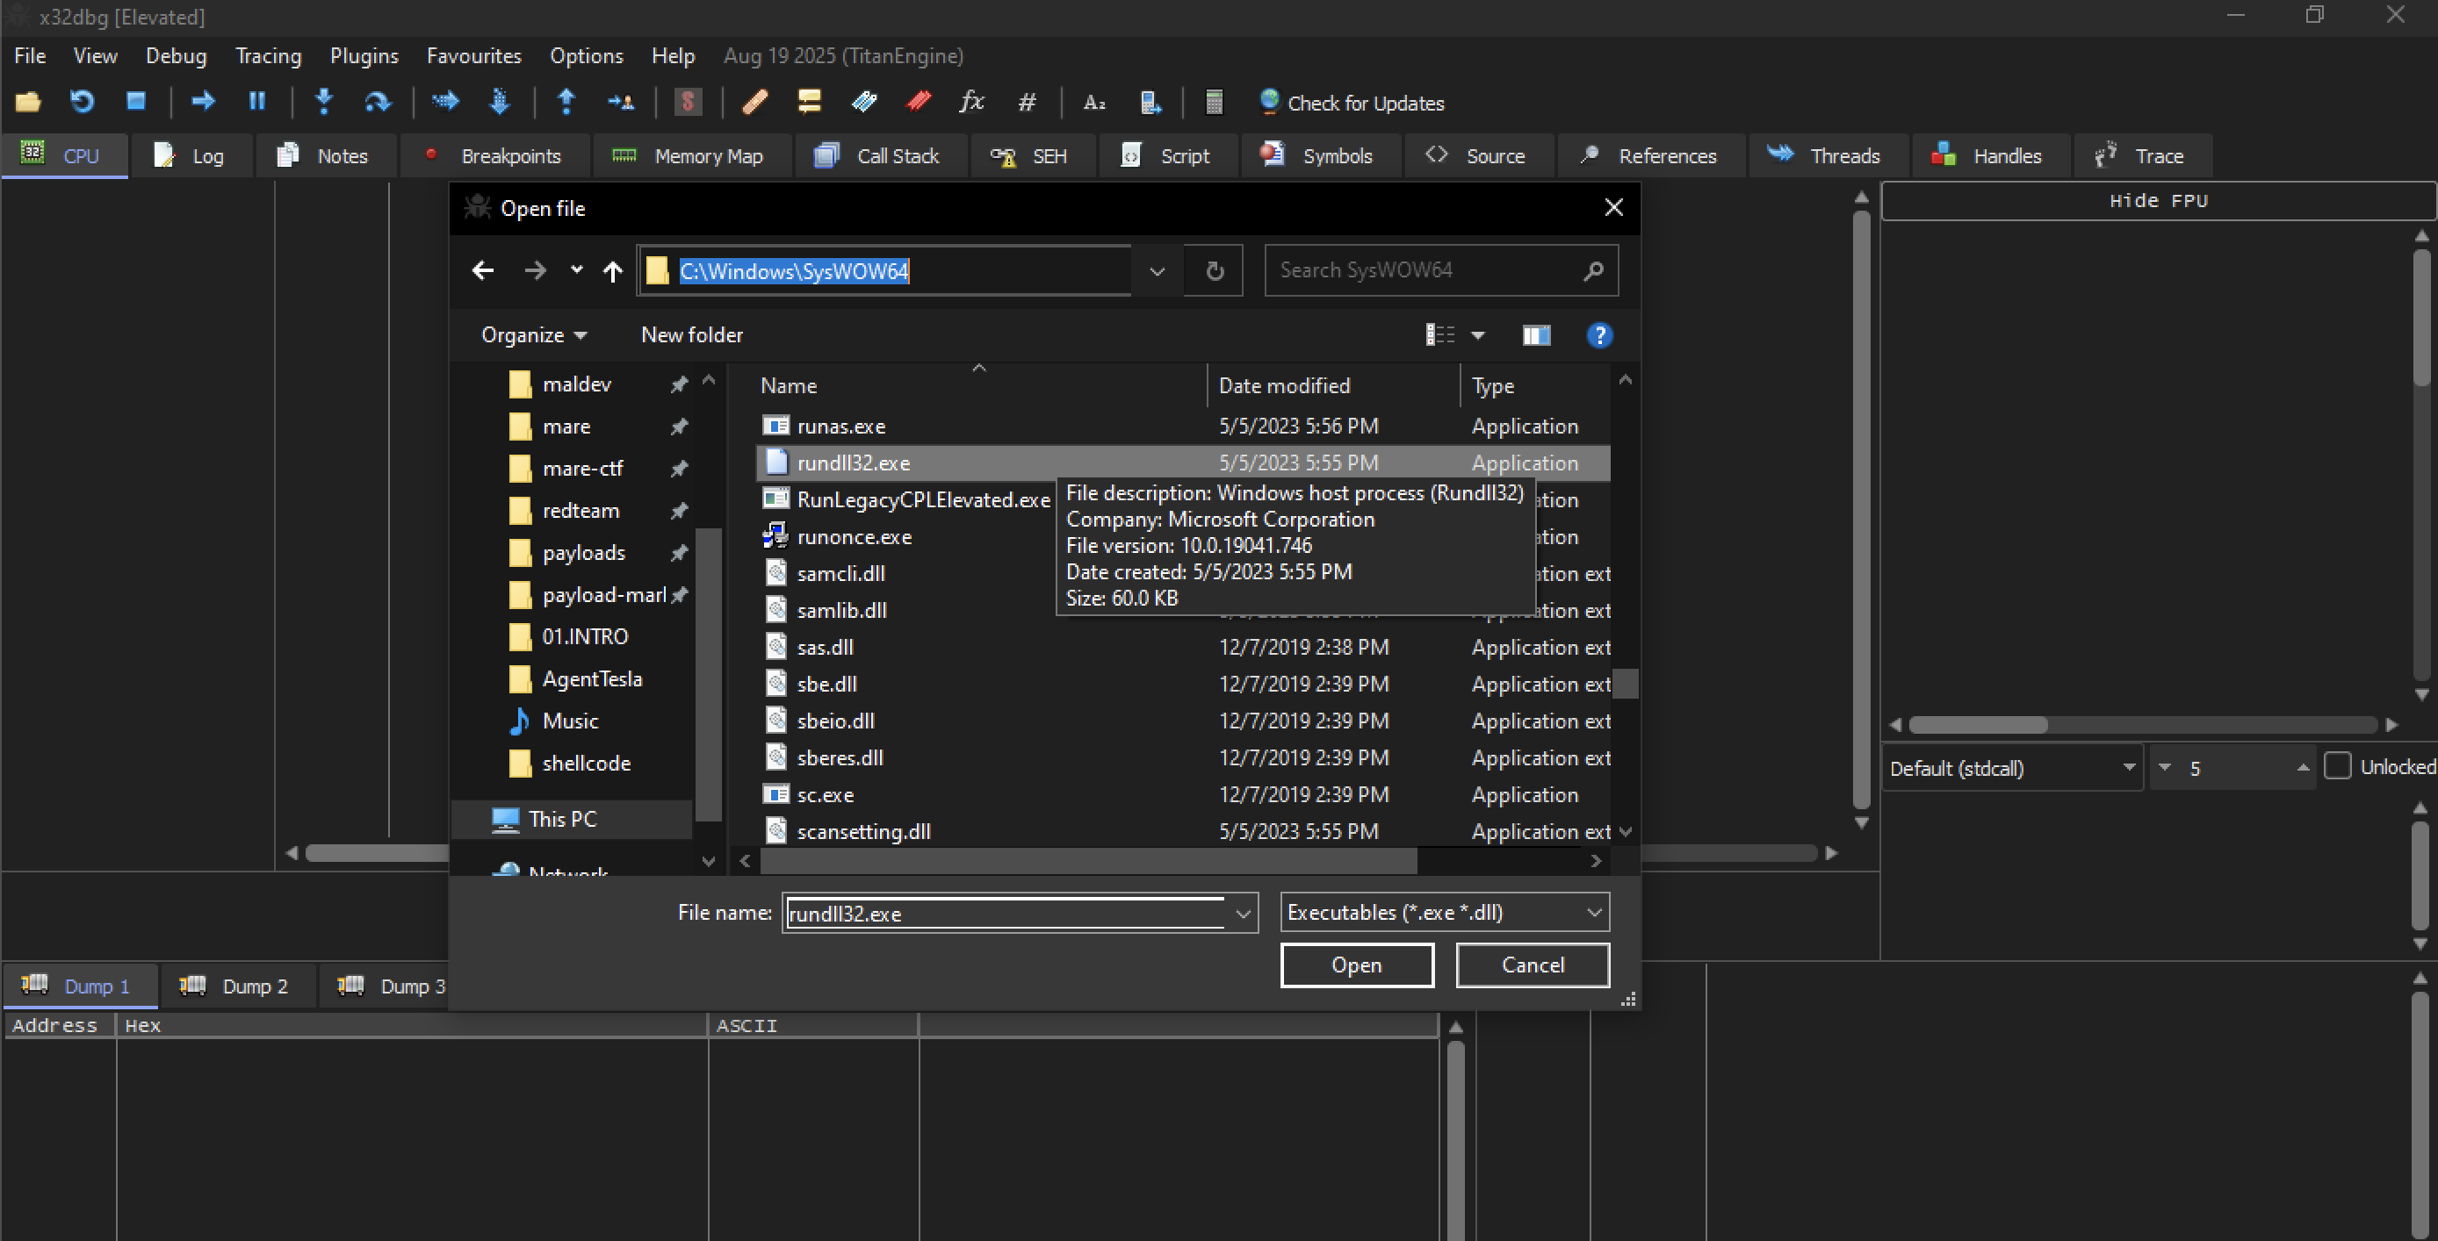Open the Organize dropdown menu
Image resolution: width=2438 pixels, height=1241 pixels.
[534, 335]
